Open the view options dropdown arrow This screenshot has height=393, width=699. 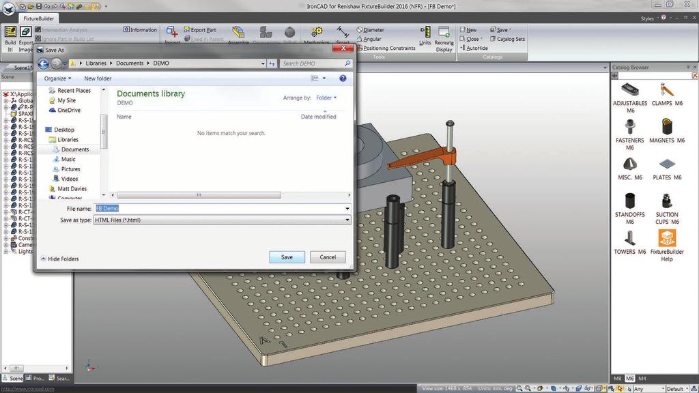point(324,78)
